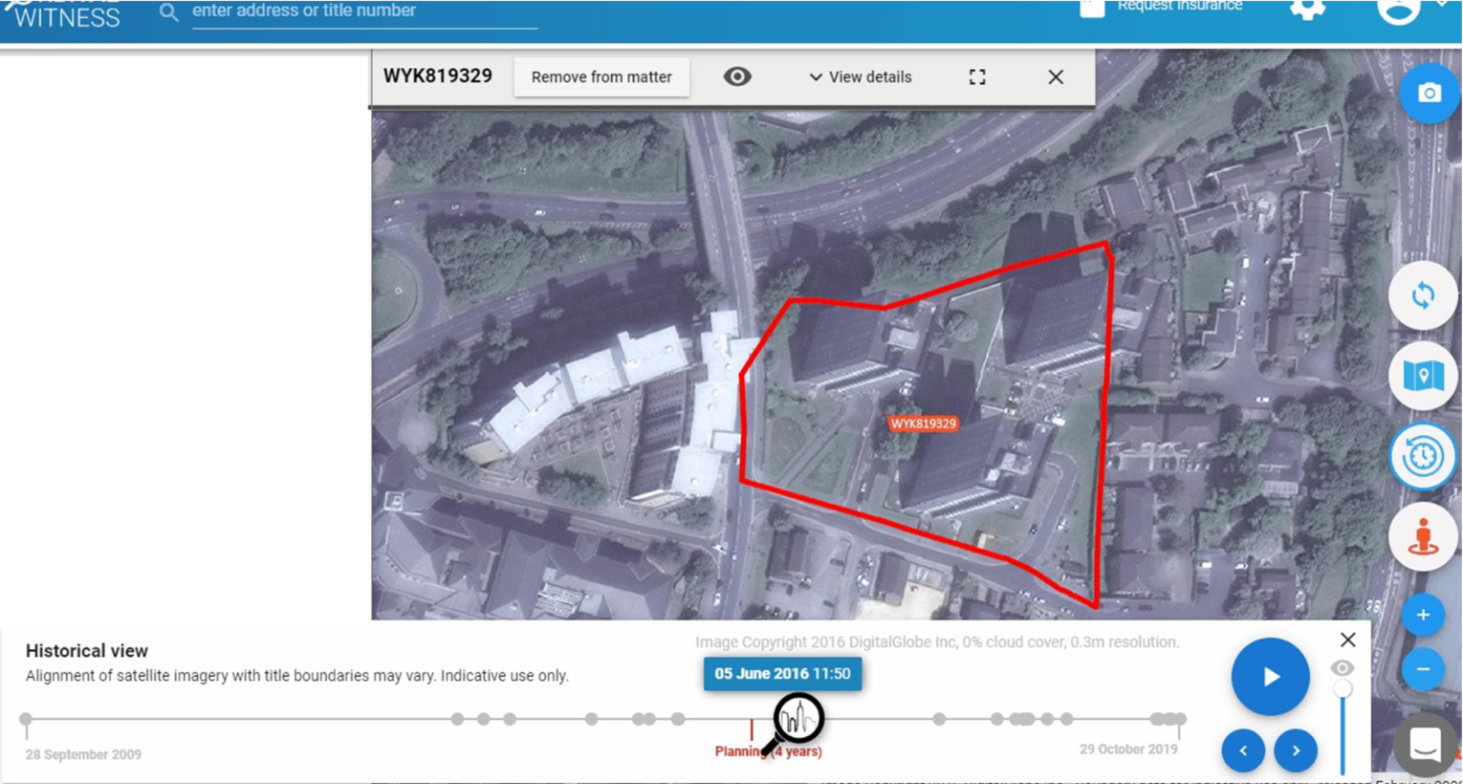Open the account menu chevron arrow
1463x784 pixels.
click(x=1442, y=5)
